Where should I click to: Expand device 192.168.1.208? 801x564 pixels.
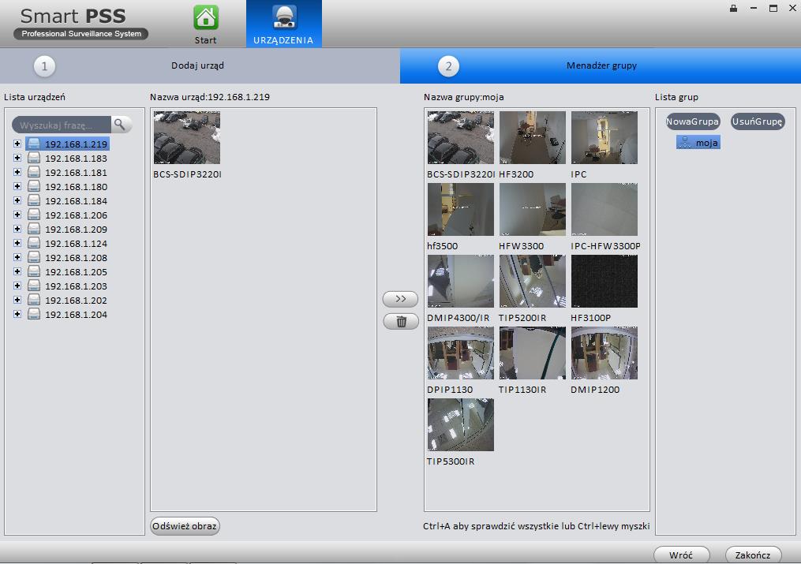(17, 257)
